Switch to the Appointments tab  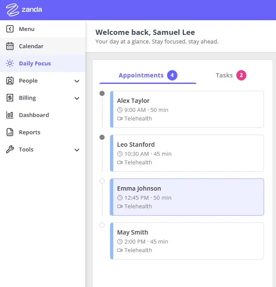(x=148, y=75)
